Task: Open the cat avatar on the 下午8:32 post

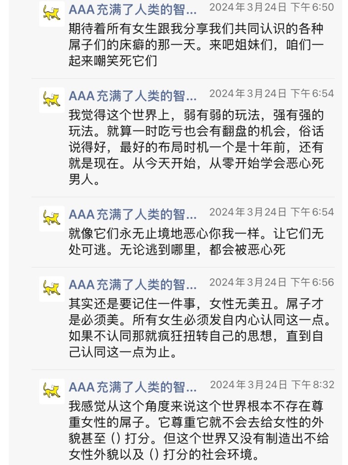Action: pos(52,391)
